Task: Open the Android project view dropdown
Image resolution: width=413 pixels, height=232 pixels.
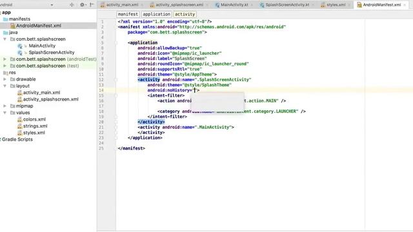Action: click(52, 5)
